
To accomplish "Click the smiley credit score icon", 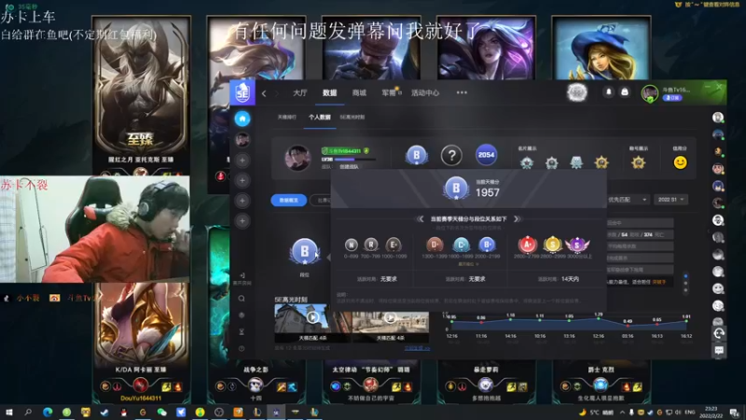I will coord(680,162).
